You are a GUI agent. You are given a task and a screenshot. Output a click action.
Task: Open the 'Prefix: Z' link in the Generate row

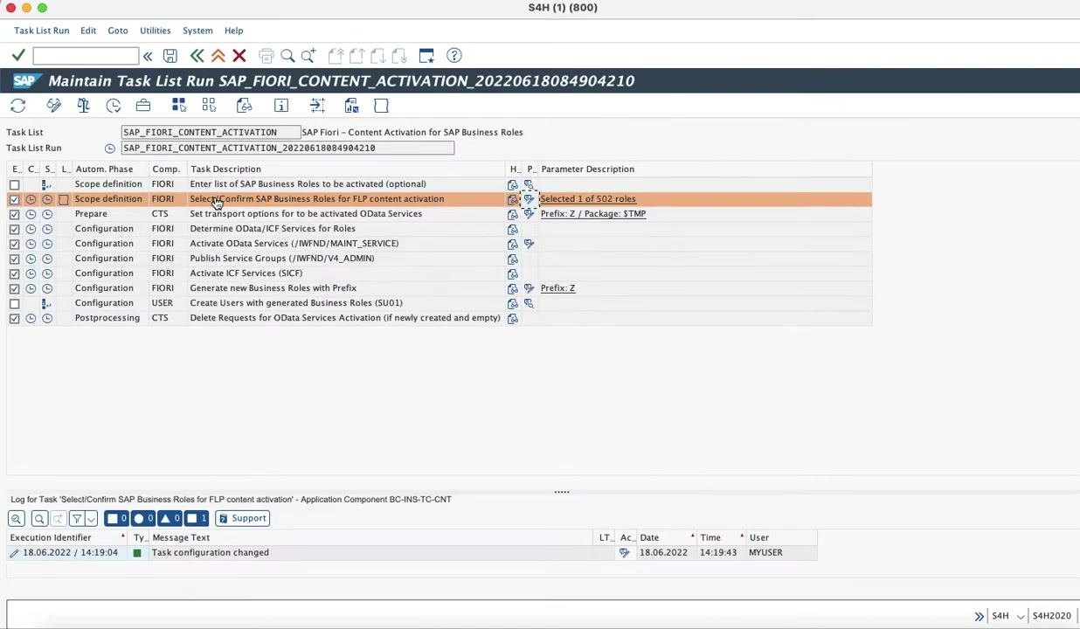(x=557, y=288)
